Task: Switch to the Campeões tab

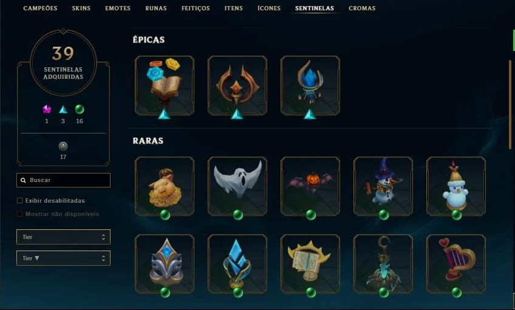Action: 40,8
